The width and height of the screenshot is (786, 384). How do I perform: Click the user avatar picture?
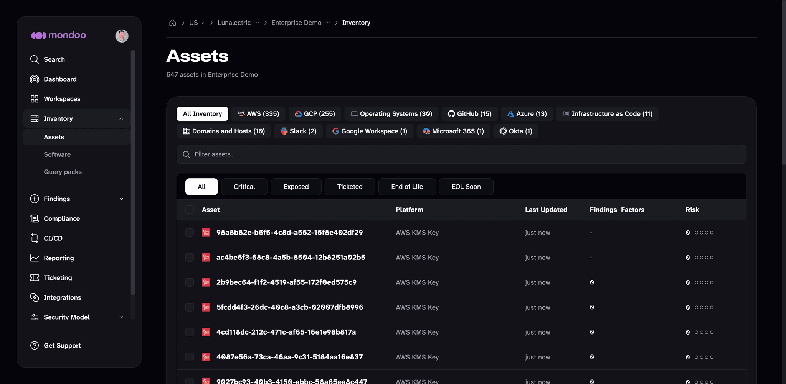click(x=122, y=36)
